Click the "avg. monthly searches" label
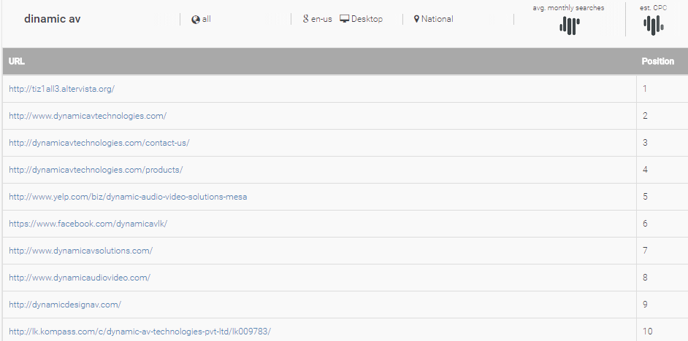The image size is (688, 341). [568, 8]
